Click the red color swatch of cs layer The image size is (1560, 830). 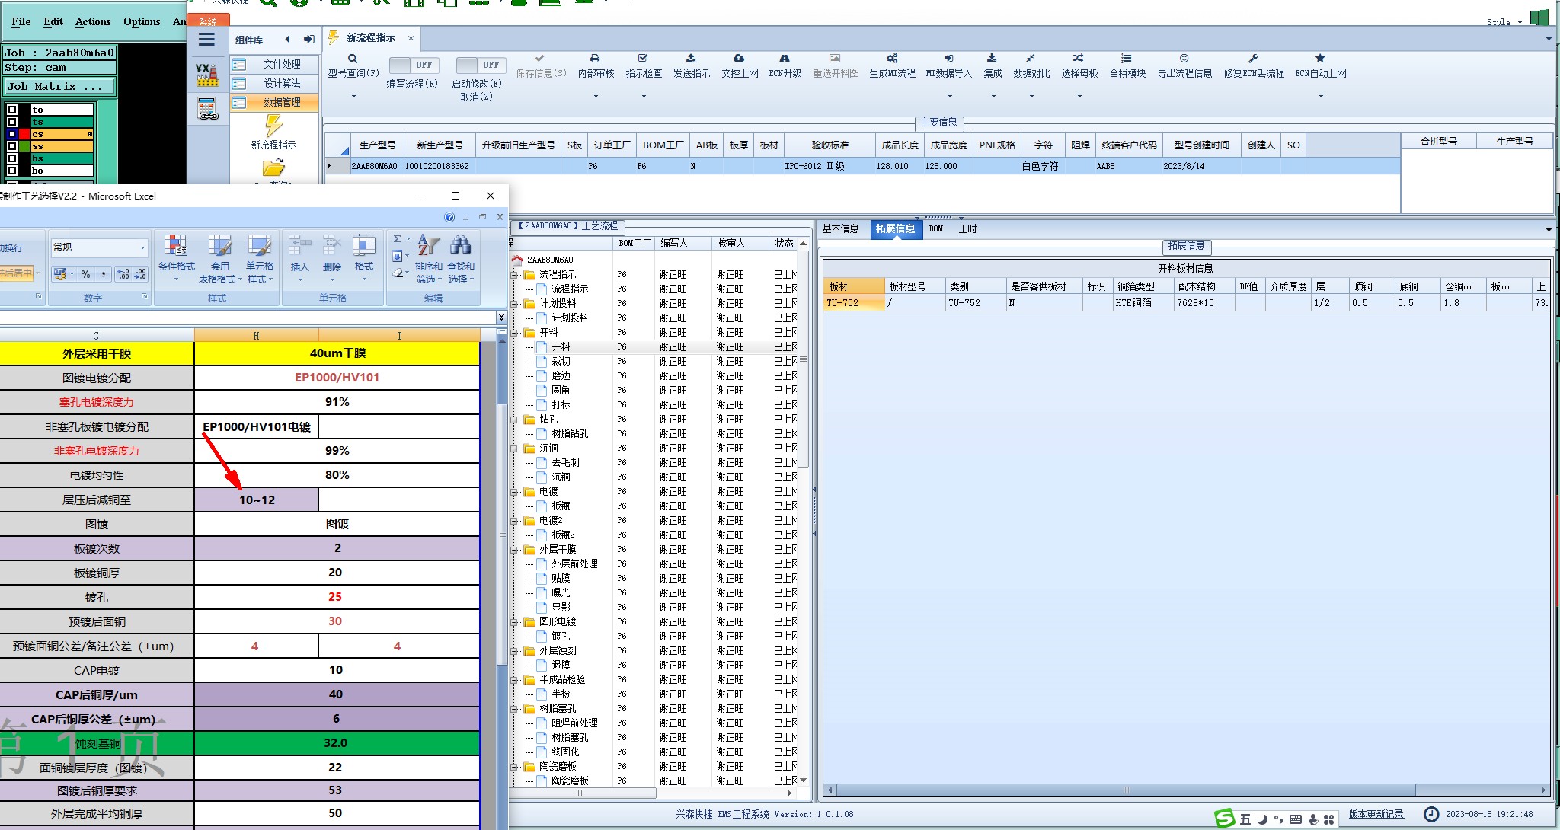[x=24, y=134]
